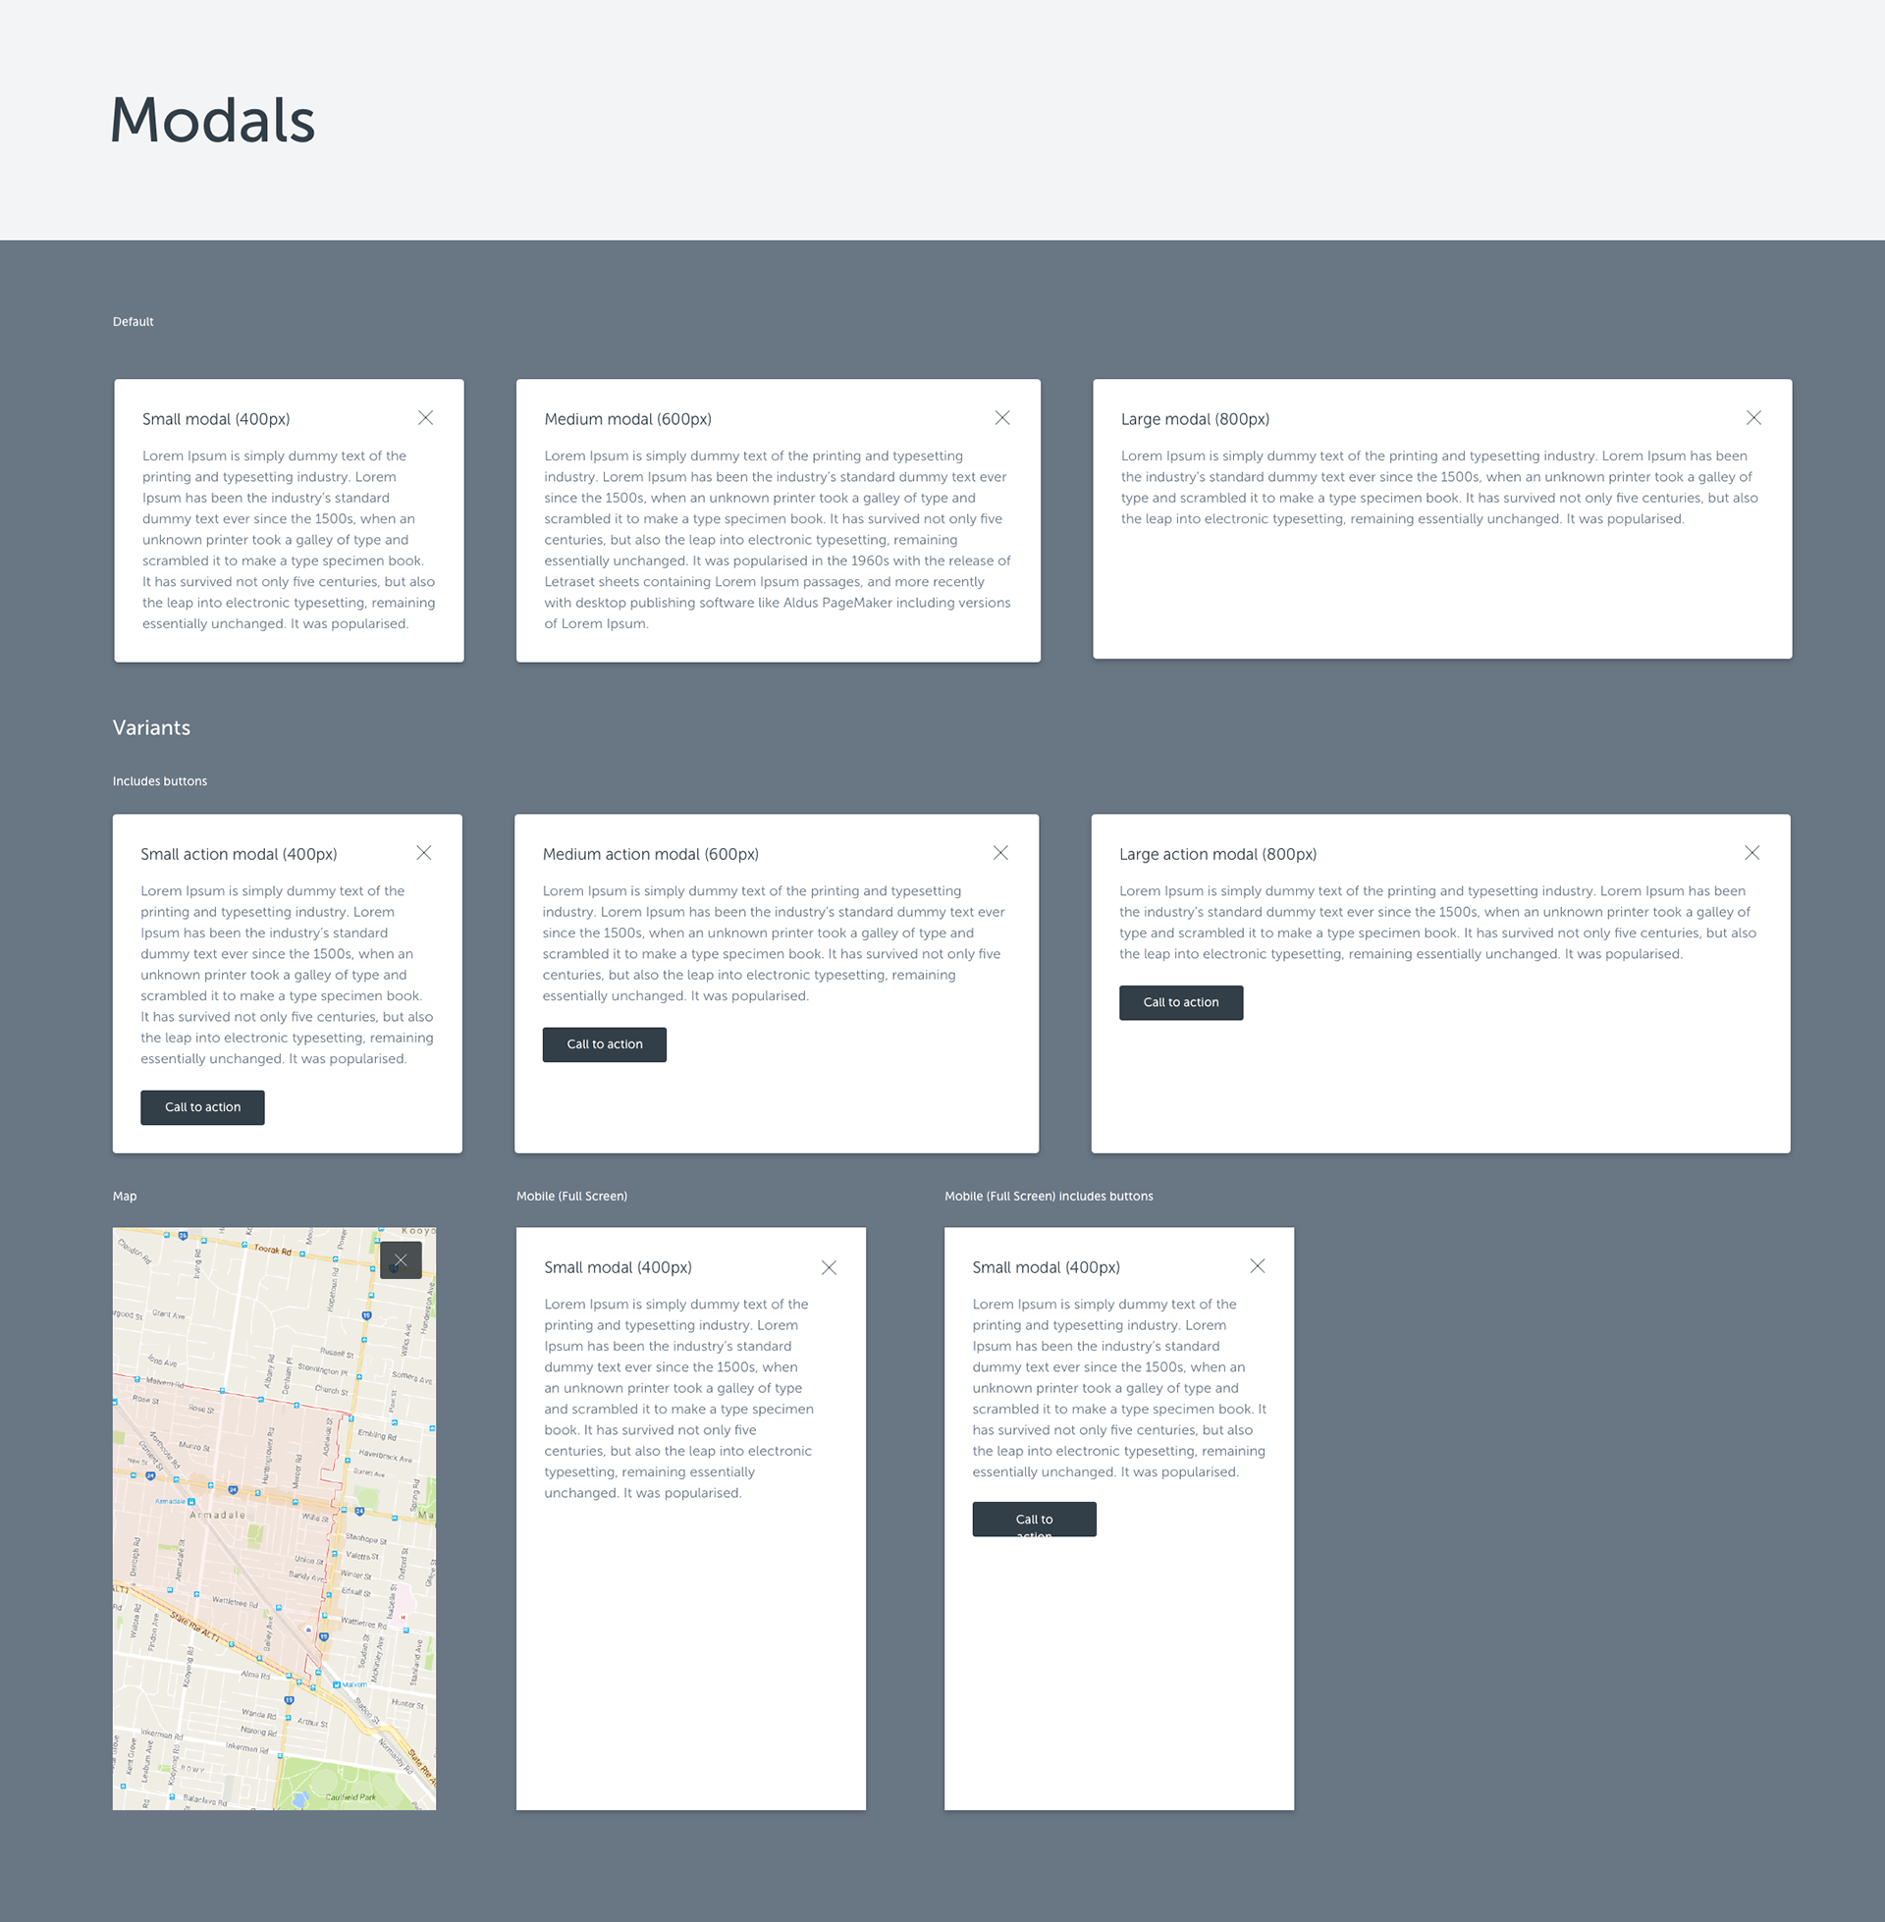Click the Armadale label on the map
1885x1922 pixels.
217,1515
